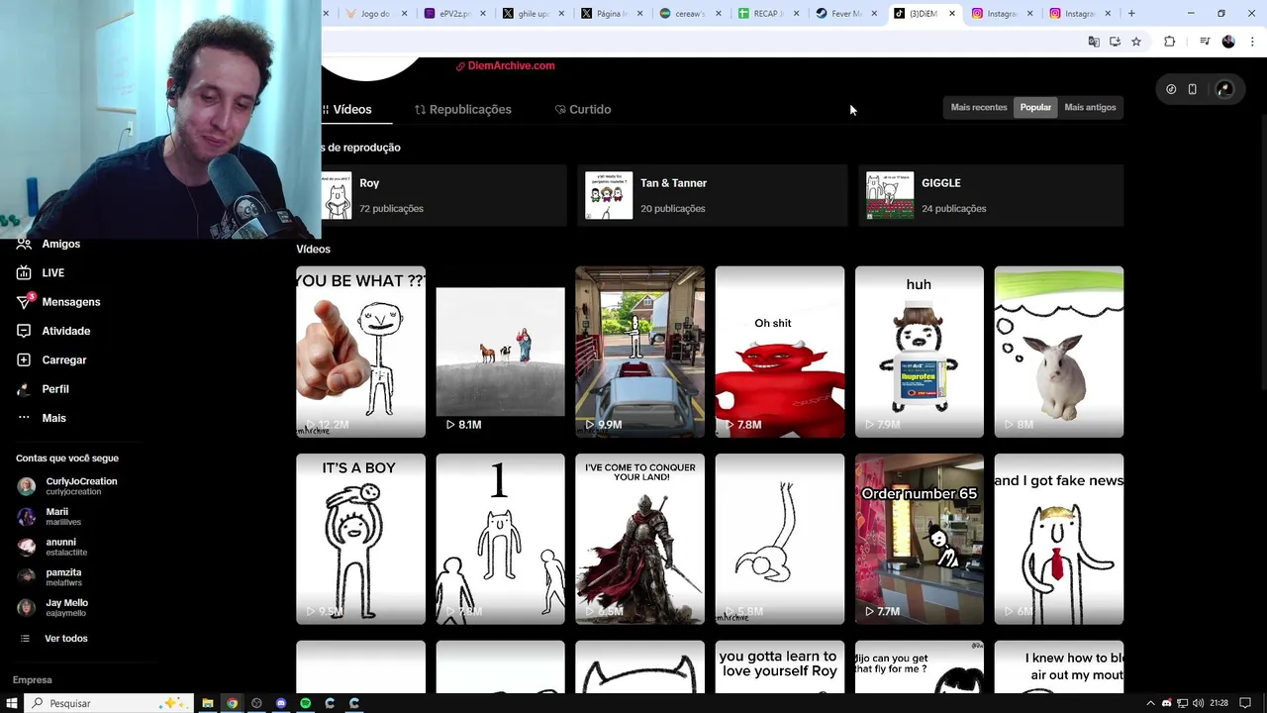Switch to the Republicações tab
Viewport: 1267px width, 713px height.
(x=463, y=109)
